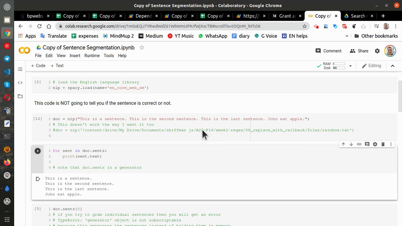Image resolution: width=402 pixels, height=226 pixels.
Task: Show all applications grid in dock
Action: [7, 220]
